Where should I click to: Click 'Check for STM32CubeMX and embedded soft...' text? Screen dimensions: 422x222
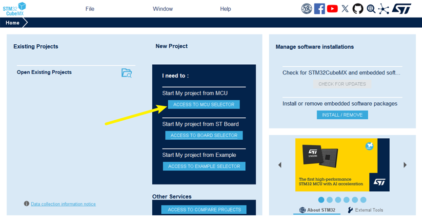342,73
